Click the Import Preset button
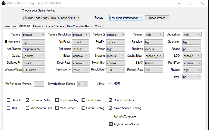Image resolution: width=209 pixels, height=130 pixels. (x=157, y=18)
